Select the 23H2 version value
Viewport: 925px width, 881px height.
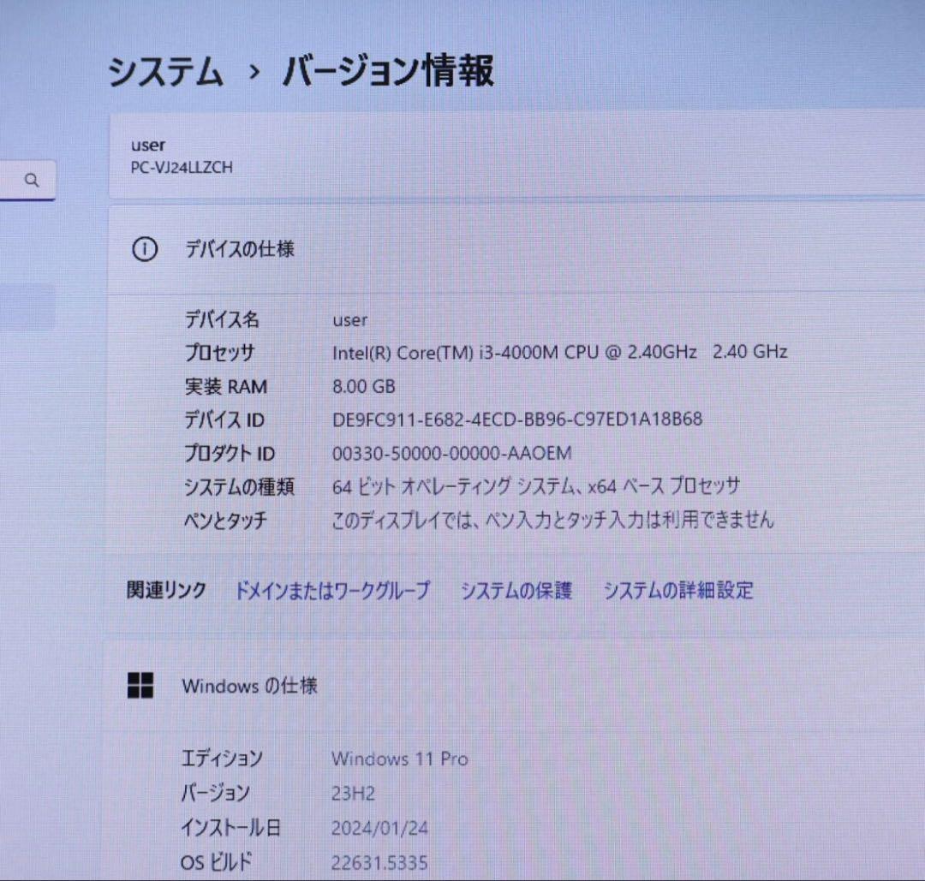pos(353,793)
